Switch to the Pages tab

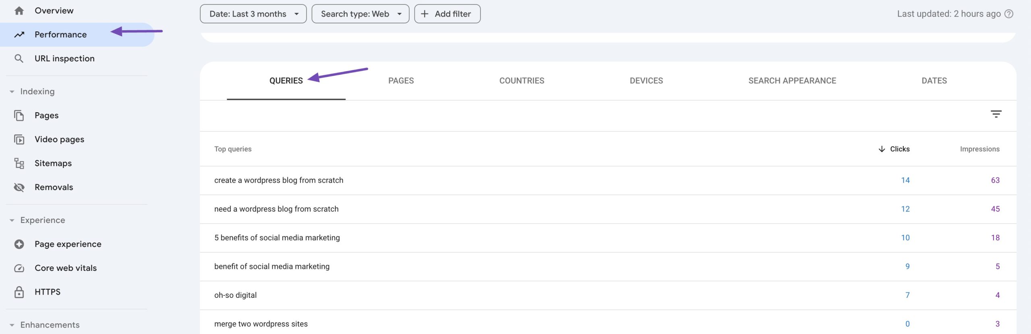401,81
